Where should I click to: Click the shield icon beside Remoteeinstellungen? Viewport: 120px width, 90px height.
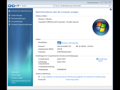point(9,18)
